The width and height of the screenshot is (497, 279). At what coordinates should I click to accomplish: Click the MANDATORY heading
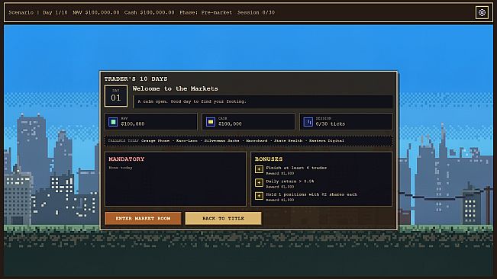pos(127,159)
